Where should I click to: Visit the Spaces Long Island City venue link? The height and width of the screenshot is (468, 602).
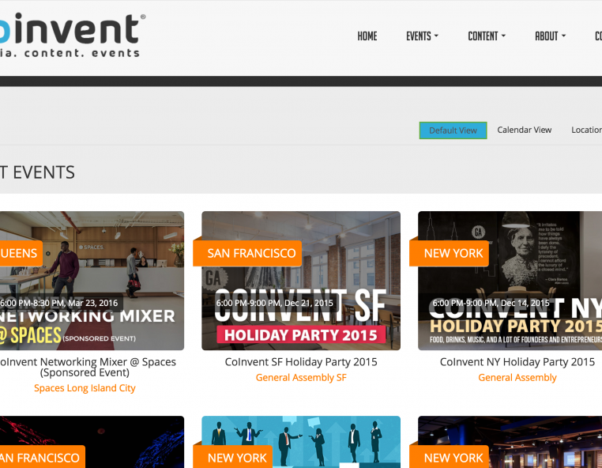point(85,388)
